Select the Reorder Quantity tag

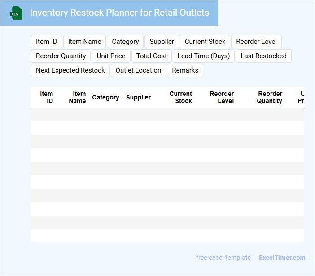pos(61,56)
